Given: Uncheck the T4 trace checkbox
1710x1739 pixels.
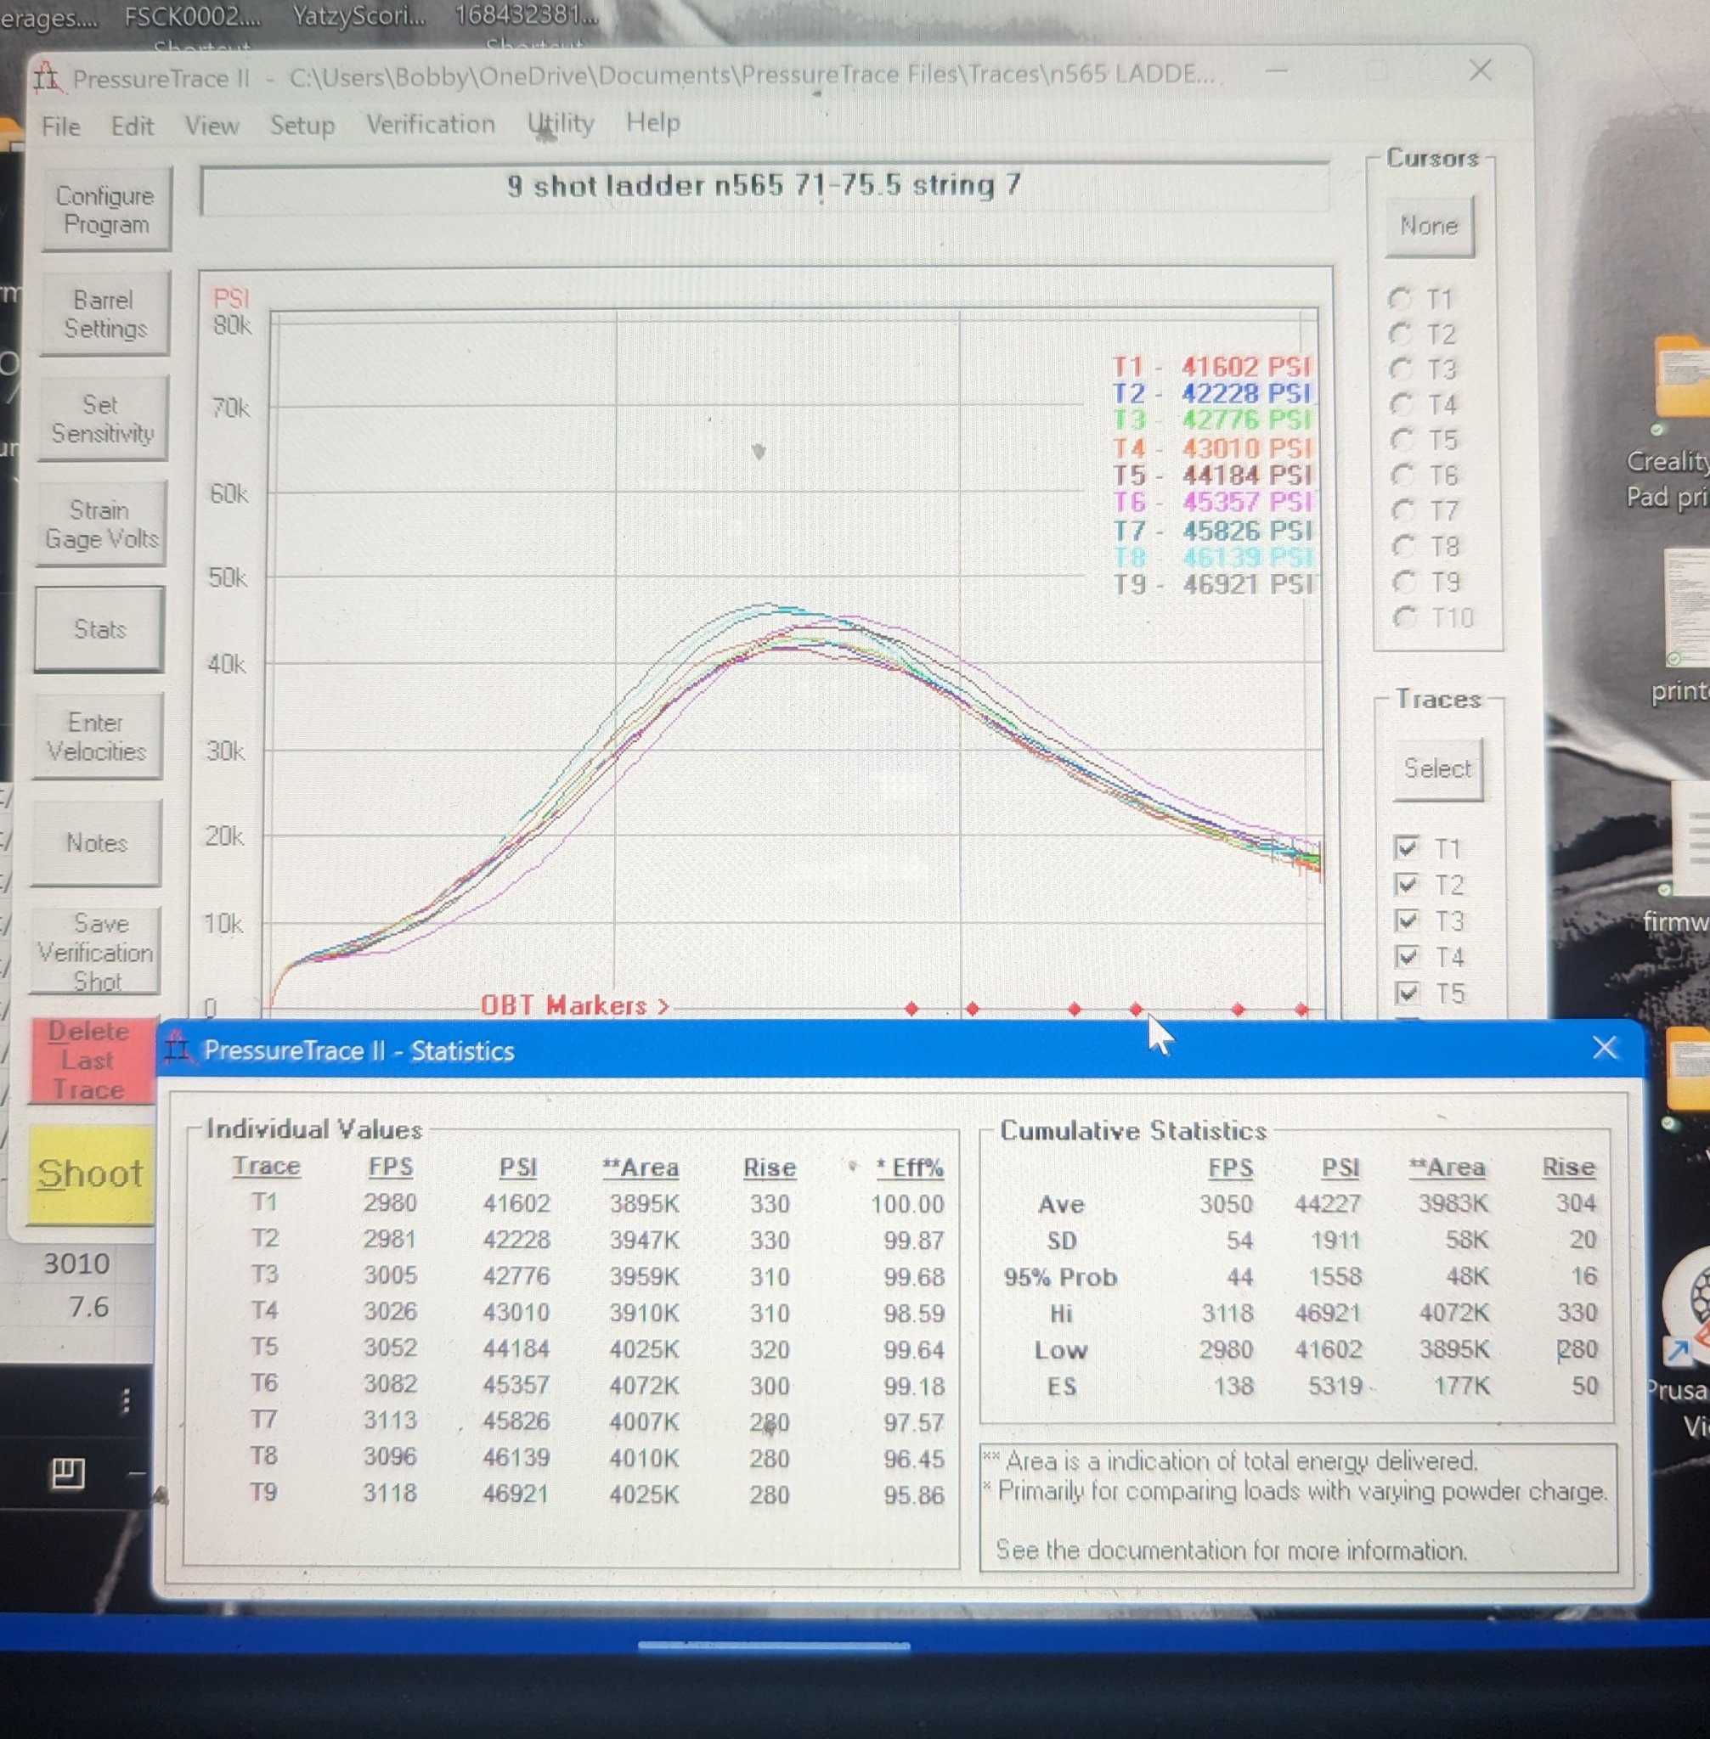Looking at the screenshot, I should (1408, 956).
